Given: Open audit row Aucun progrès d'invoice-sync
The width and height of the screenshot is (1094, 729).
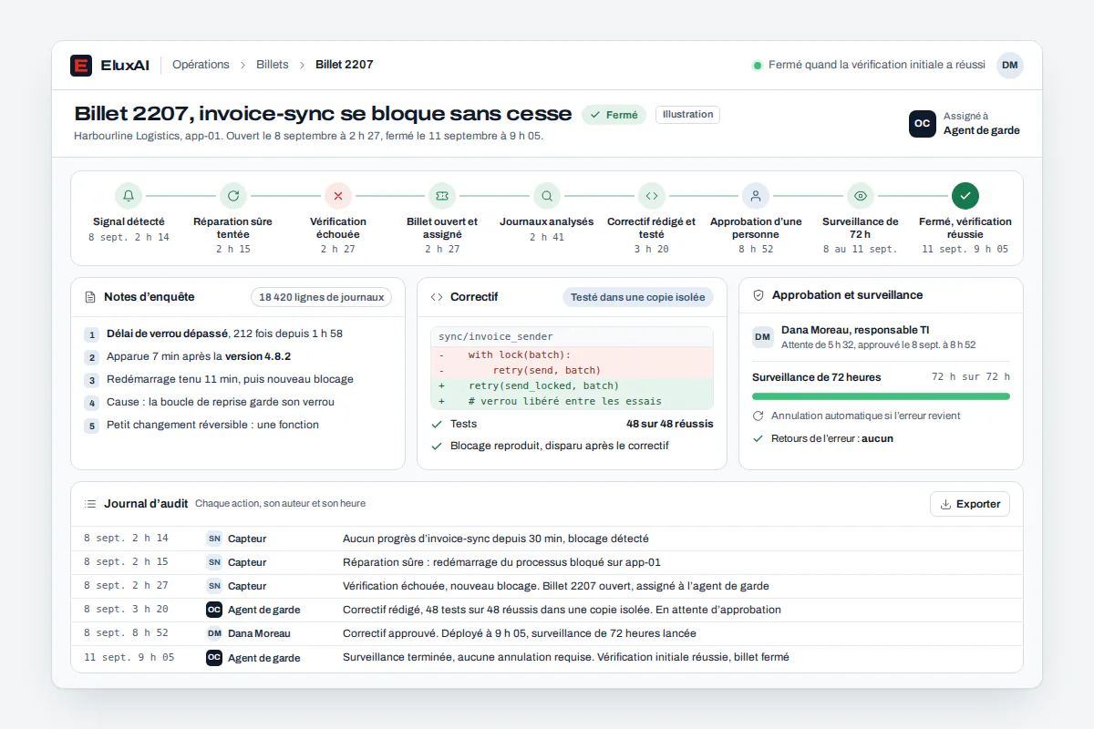Looking at the screenshot, I should (x=547, y=539).
